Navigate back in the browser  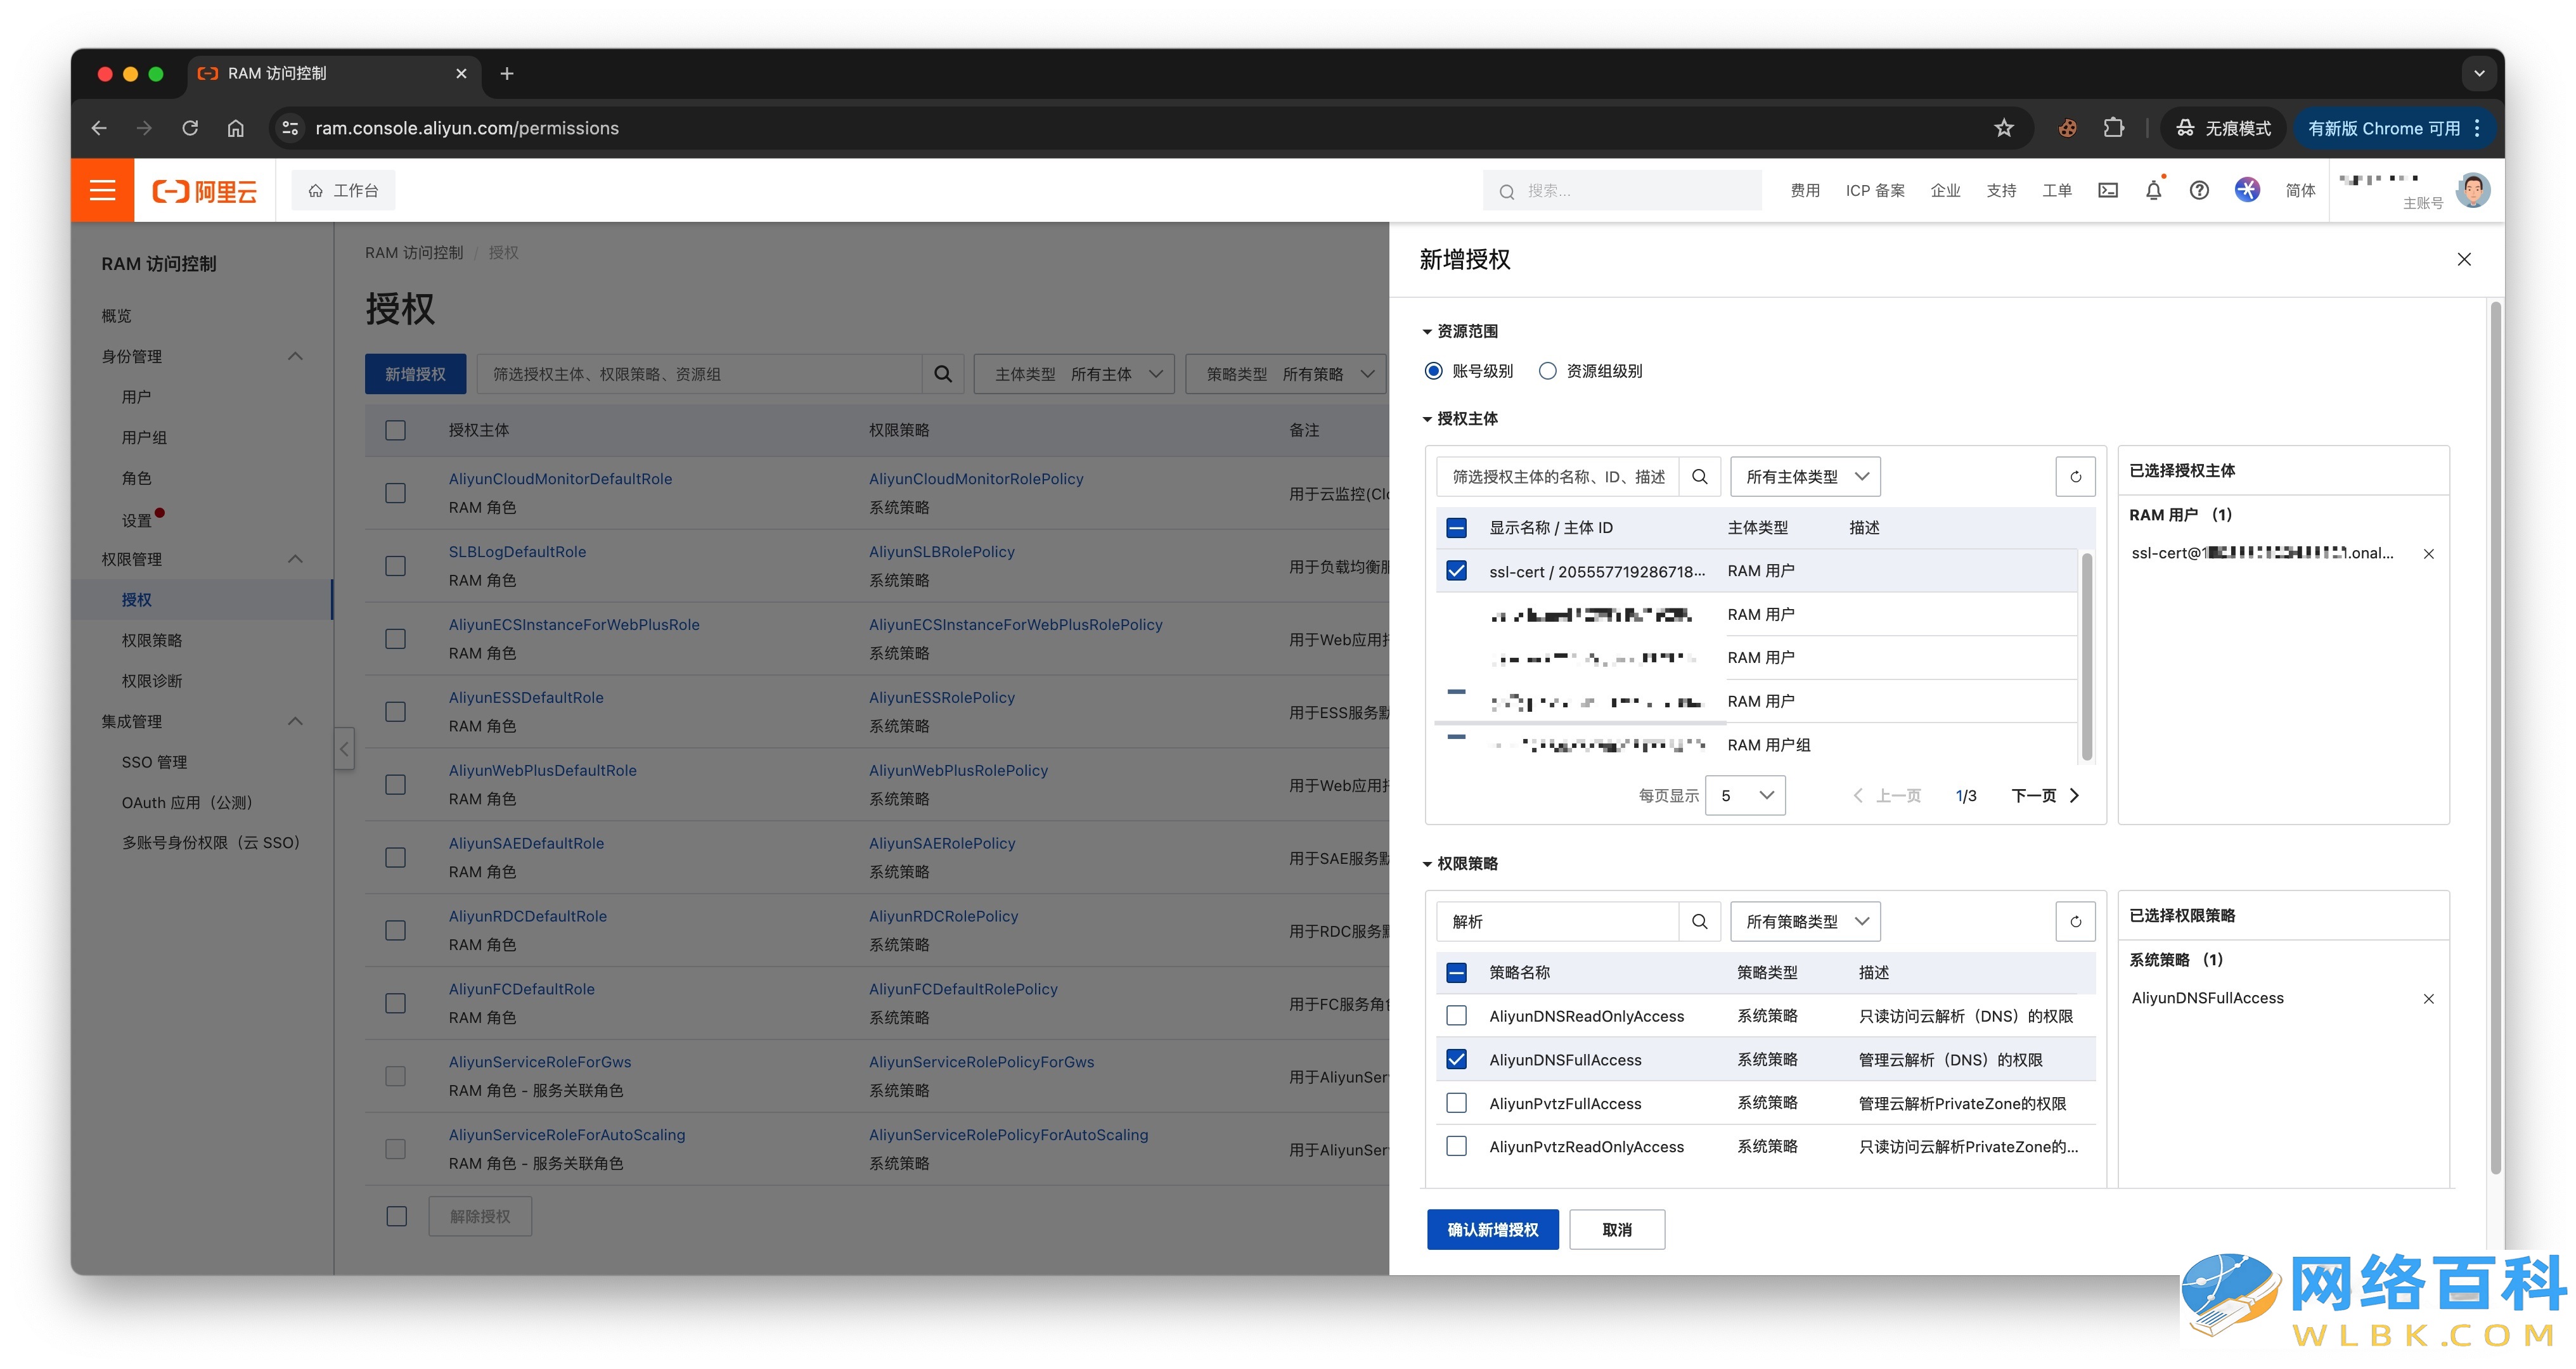99,128
